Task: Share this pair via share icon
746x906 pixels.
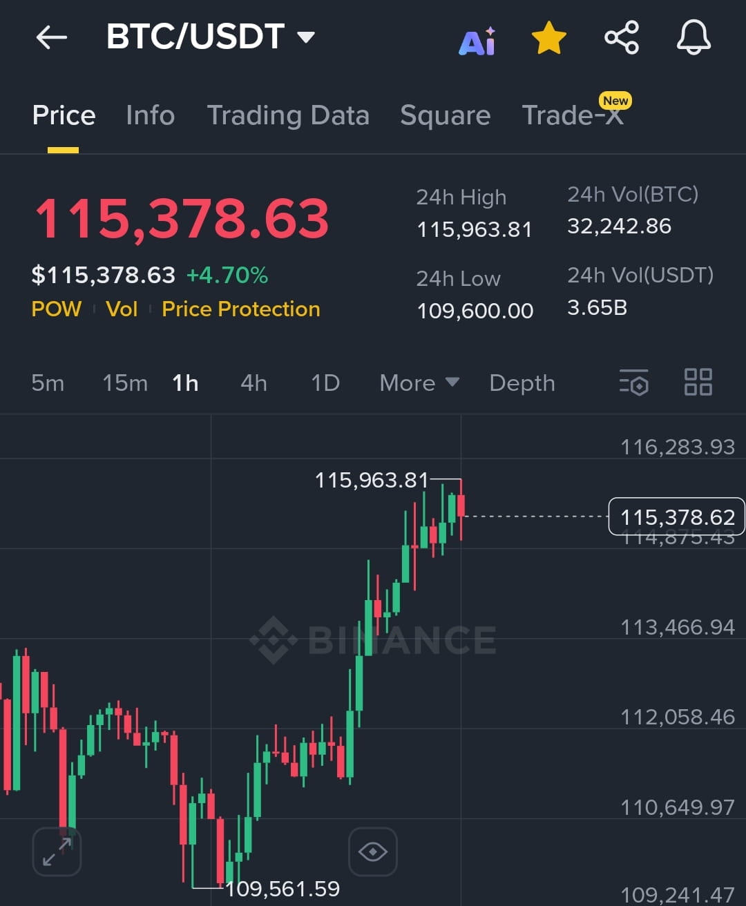Action: 622,37
